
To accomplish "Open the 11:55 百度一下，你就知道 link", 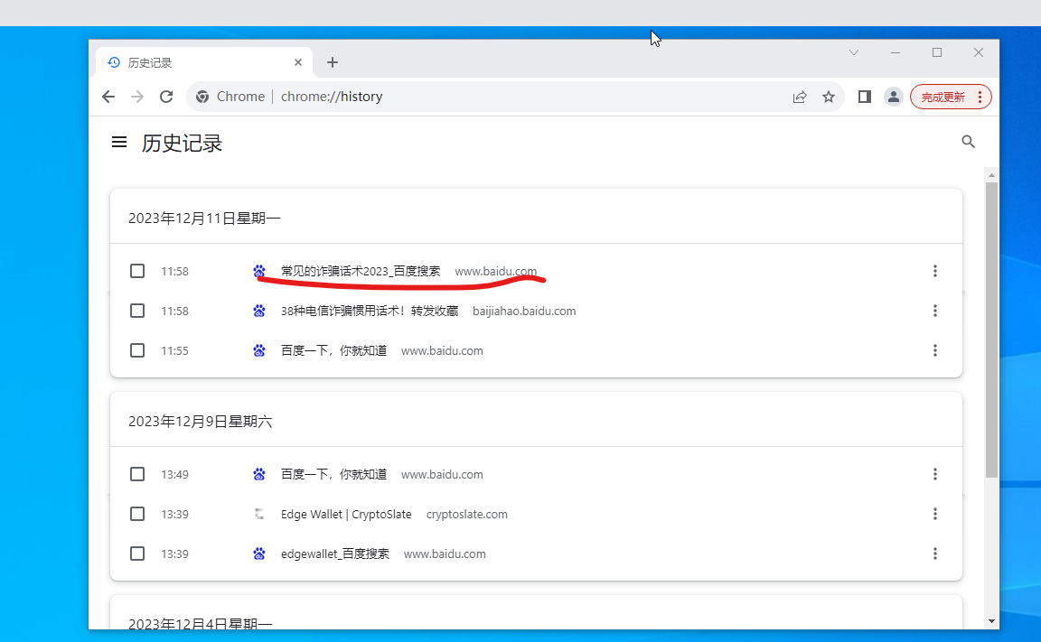I will (334, 351).
